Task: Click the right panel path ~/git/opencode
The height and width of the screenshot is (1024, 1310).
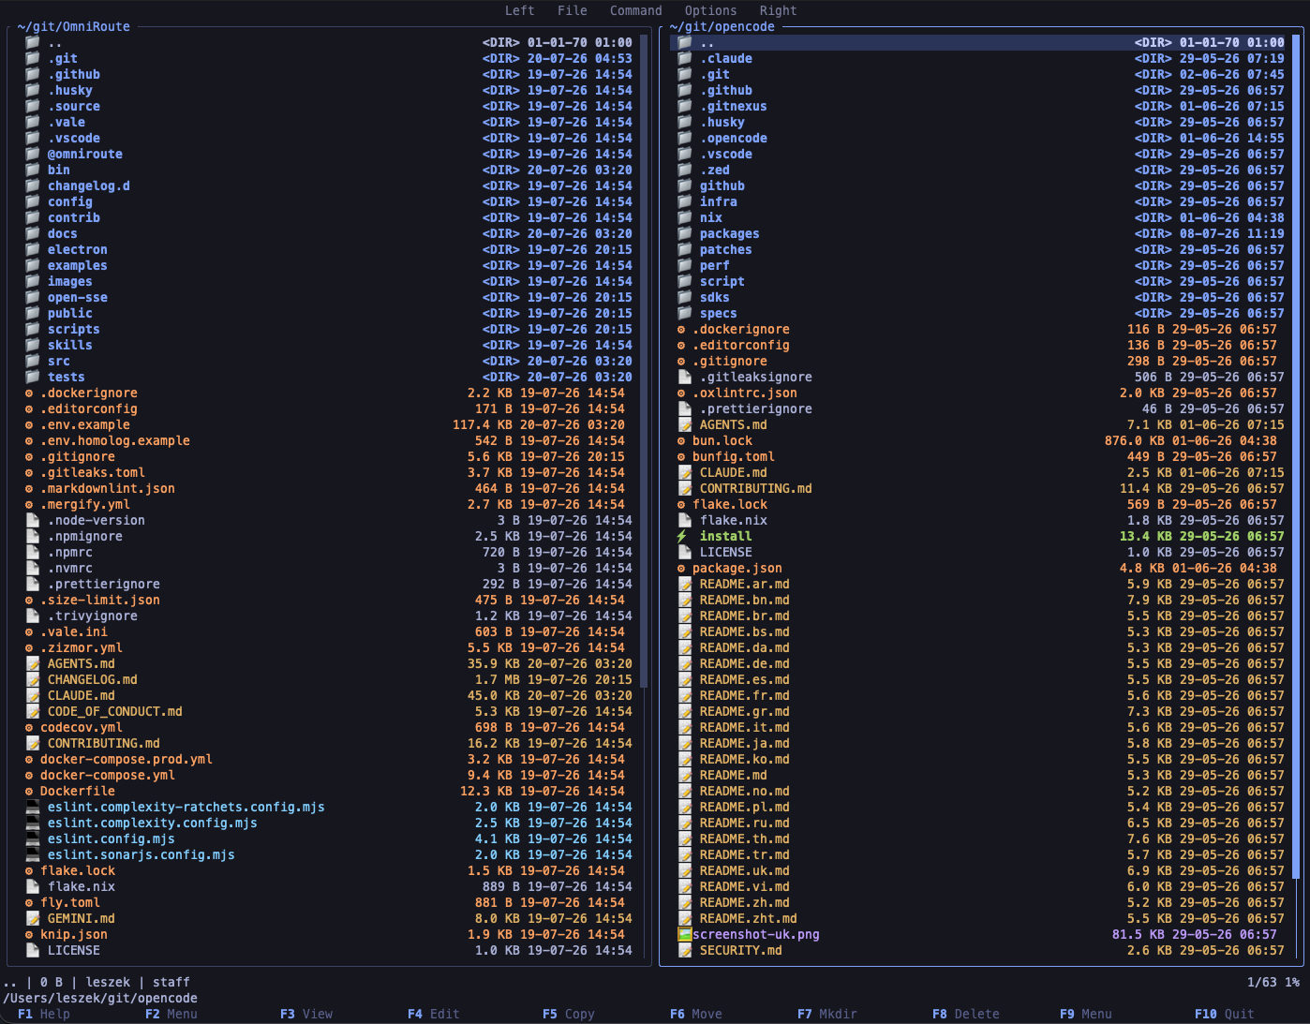Action: point(722,26)
